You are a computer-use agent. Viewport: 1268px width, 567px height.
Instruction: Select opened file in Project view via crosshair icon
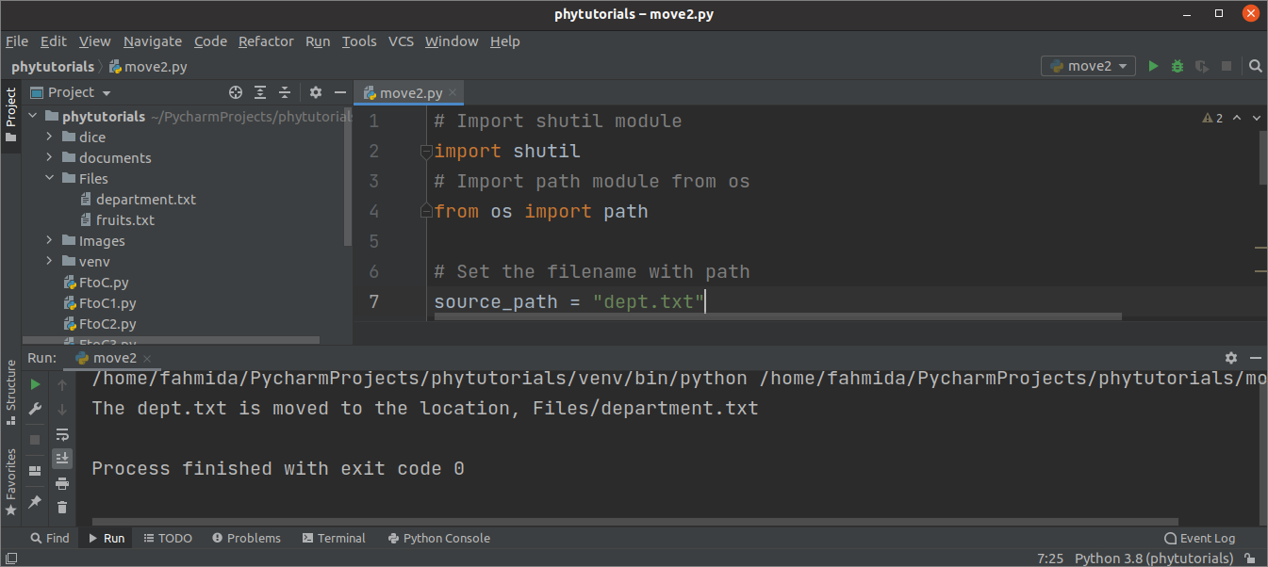tap(235, 92)
